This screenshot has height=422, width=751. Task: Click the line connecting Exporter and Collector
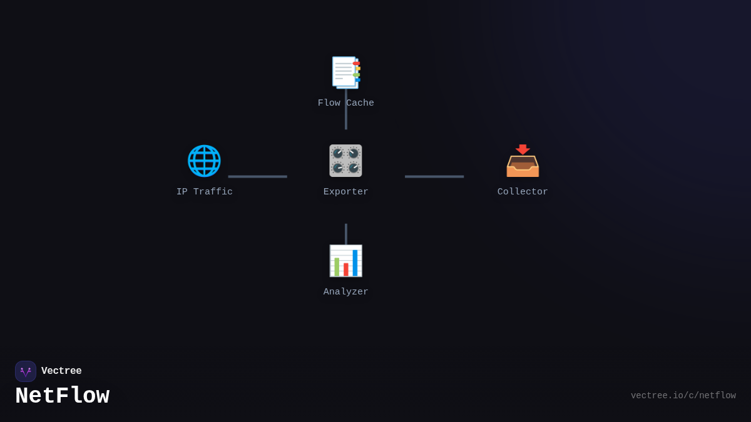click(434, 177)
